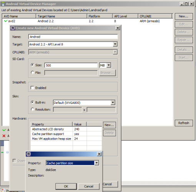Image resolution: width=196 pixels, height=192 pixels.
Task: Click Delete beside the Hardware table
Action: [x=109, y=133]
